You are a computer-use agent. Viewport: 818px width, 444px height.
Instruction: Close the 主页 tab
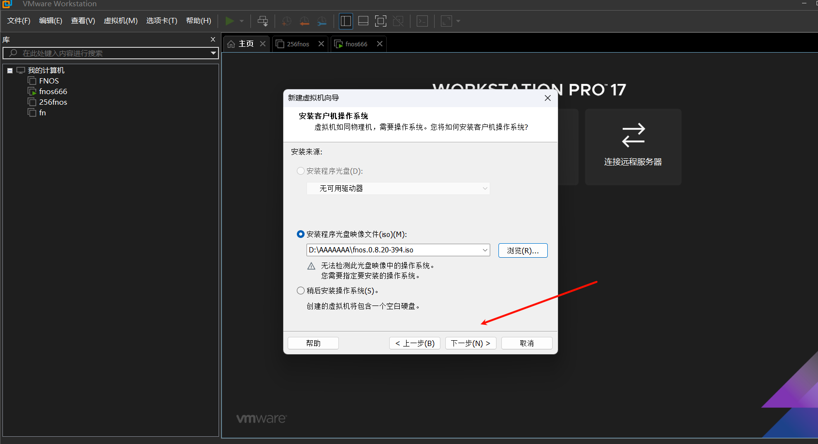pyautogui.click(x=263, y=44)
